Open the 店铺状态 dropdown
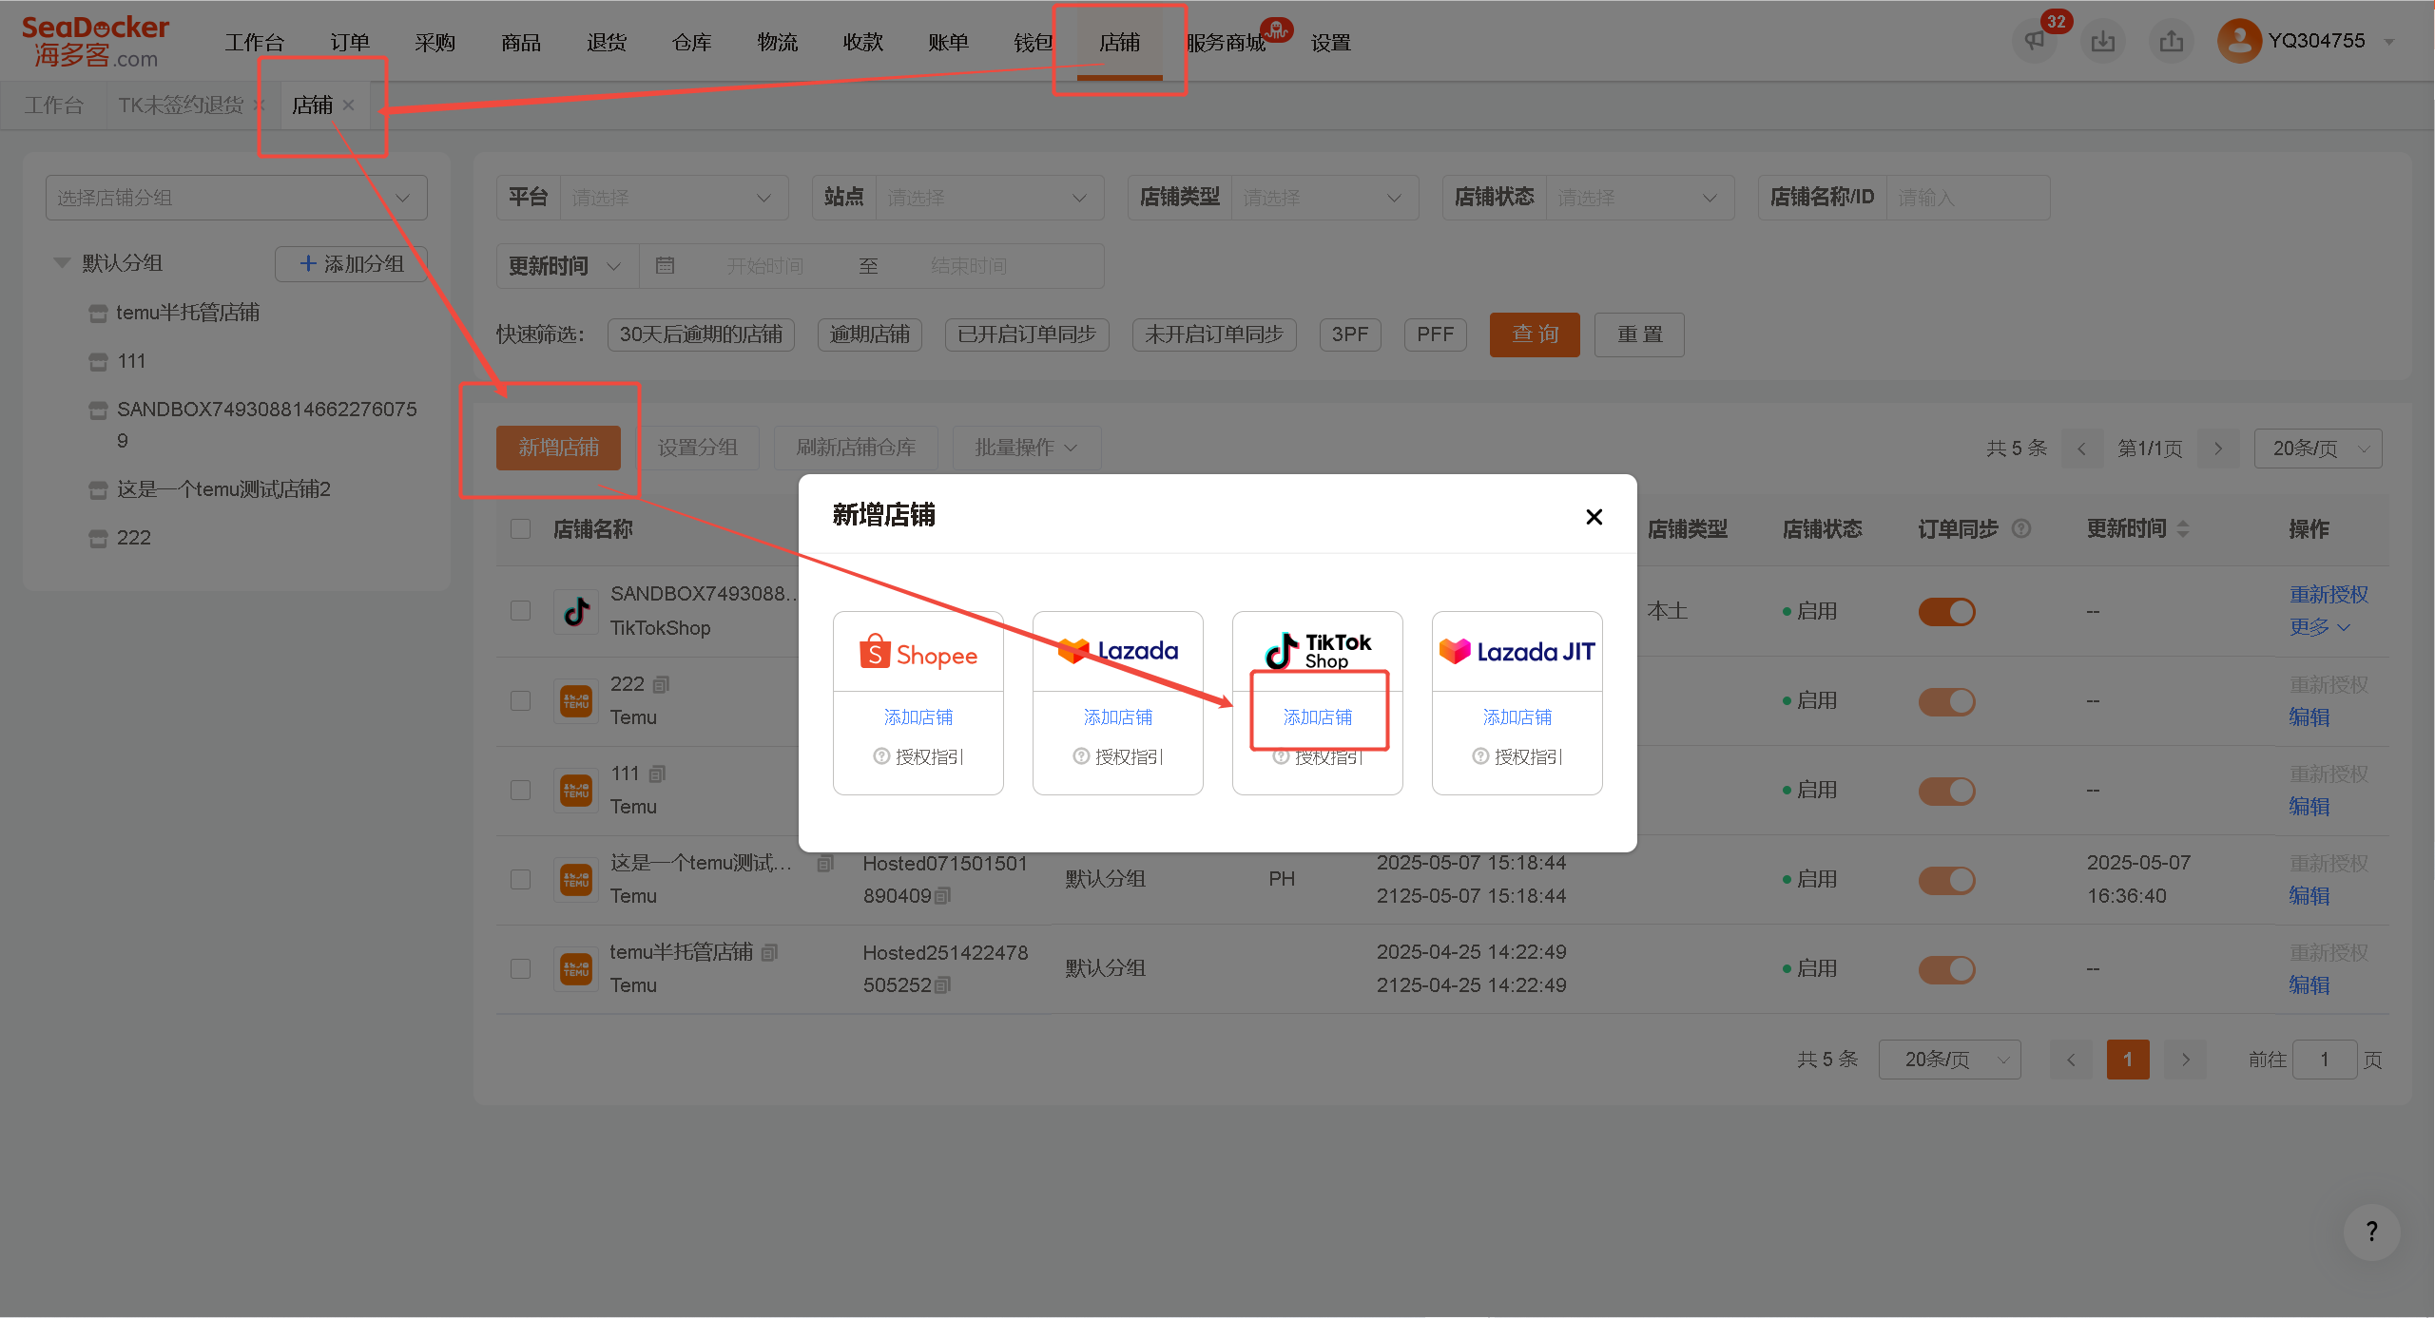 pyautogui.click(x=1639, y=198)
